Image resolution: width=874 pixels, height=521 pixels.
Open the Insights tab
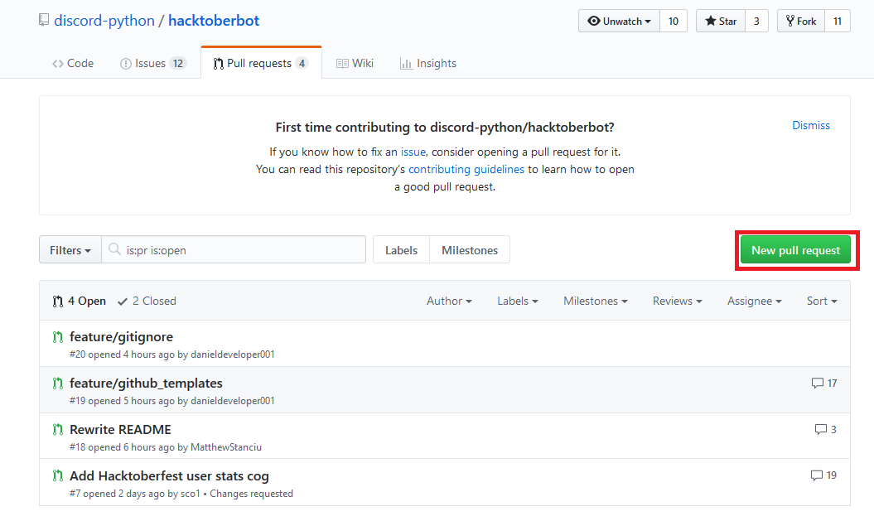coord(427,64)
